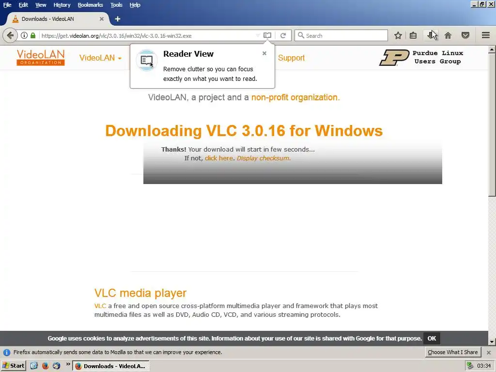This screenshot has width=496, height=372.
Task: Use the 'click here' download link
Action: pyautogui.click(x=219, y=158)
